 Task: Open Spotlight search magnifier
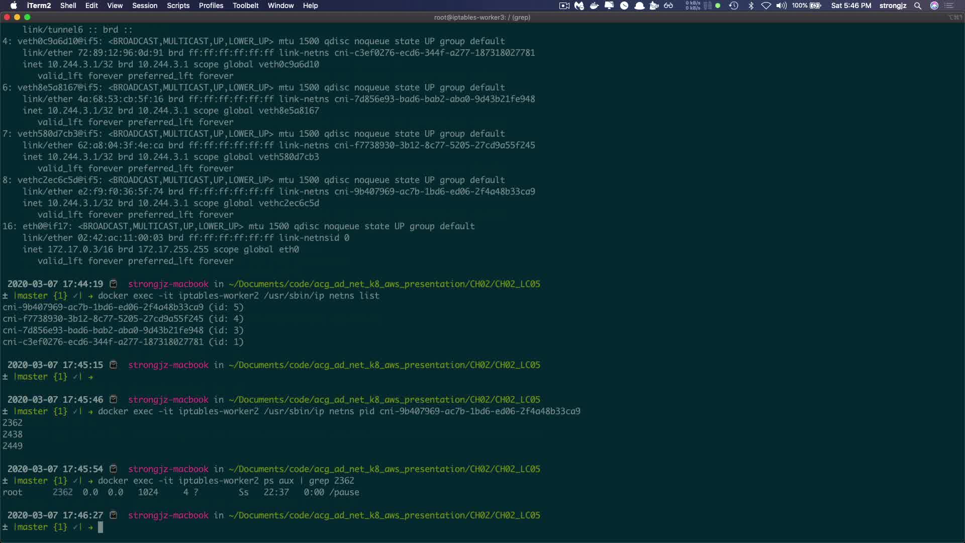pos(918,6)
